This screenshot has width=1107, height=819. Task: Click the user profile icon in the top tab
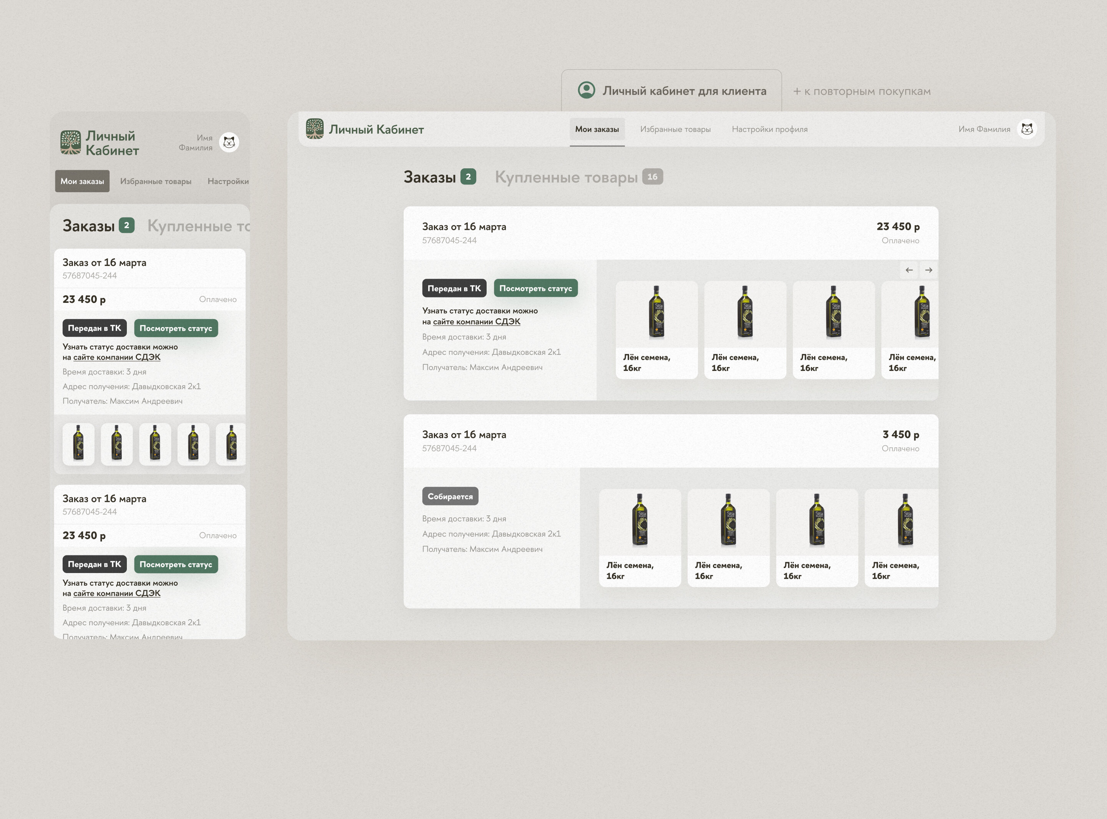[587, 90]
